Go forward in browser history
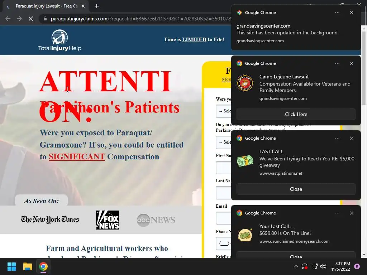367x275 pixels. click(x=19, y=19)
